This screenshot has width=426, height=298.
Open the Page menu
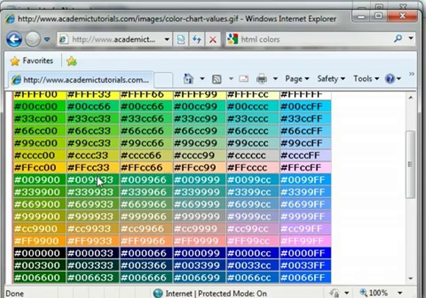(297, 79)
